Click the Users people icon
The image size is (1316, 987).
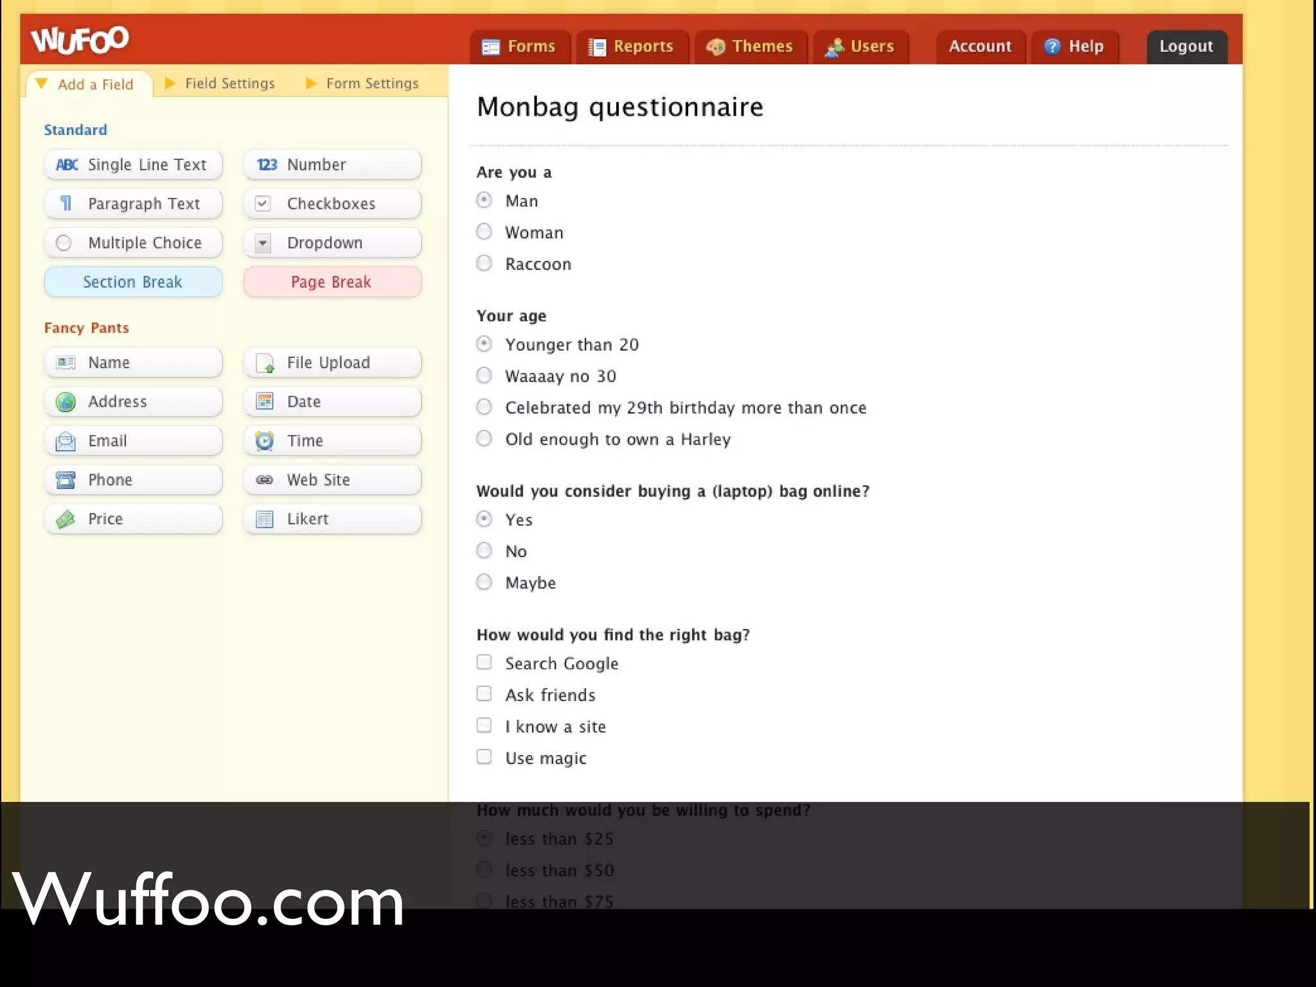click(x=834, y=47)
